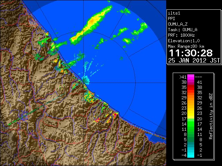This screenshot has height=166, width=222.
Task: Select the "Elevation:1.0" text
Action: click(x=184, y=41)
